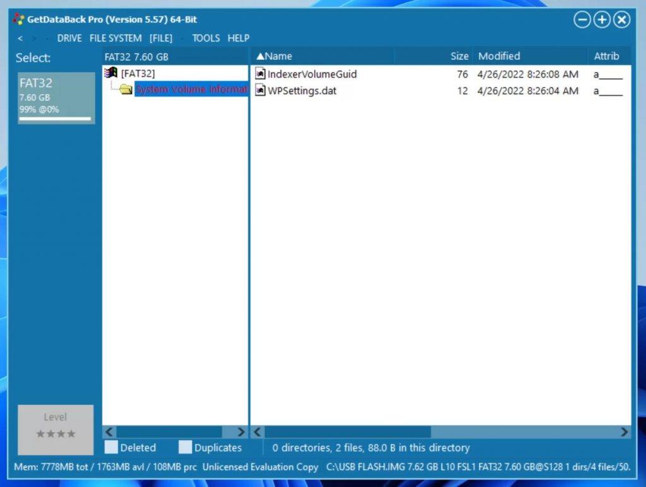Open the FILE SYSTEM menu
Image resolution: width=646 pixels, height=487 pixels.
[x=115, y=38]
